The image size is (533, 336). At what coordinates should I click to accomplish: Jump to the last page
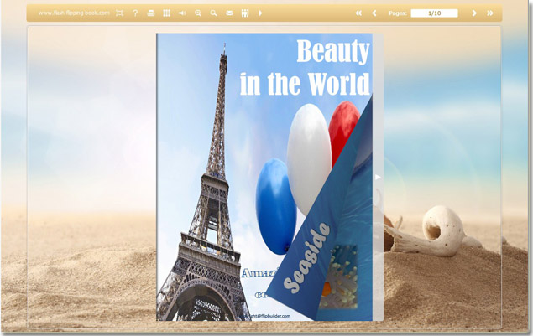[490, 13]
